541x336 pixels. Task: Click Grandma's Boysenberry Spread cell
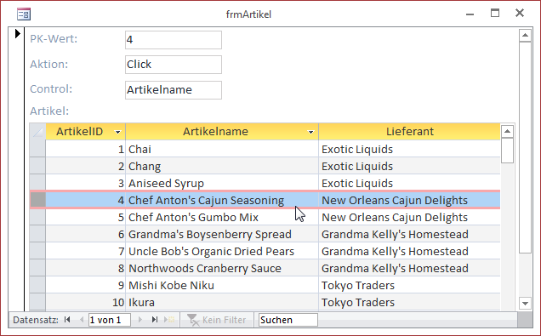click(222, 234)
